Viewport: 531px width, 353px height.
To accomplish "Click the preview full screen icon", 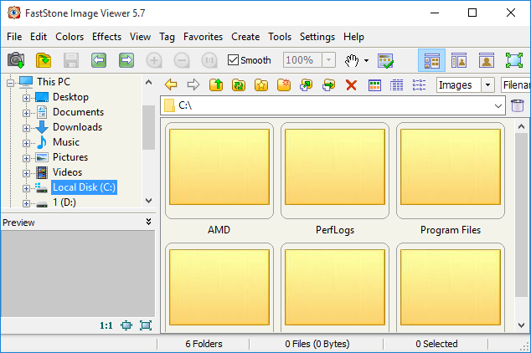I will click(146, 325).
